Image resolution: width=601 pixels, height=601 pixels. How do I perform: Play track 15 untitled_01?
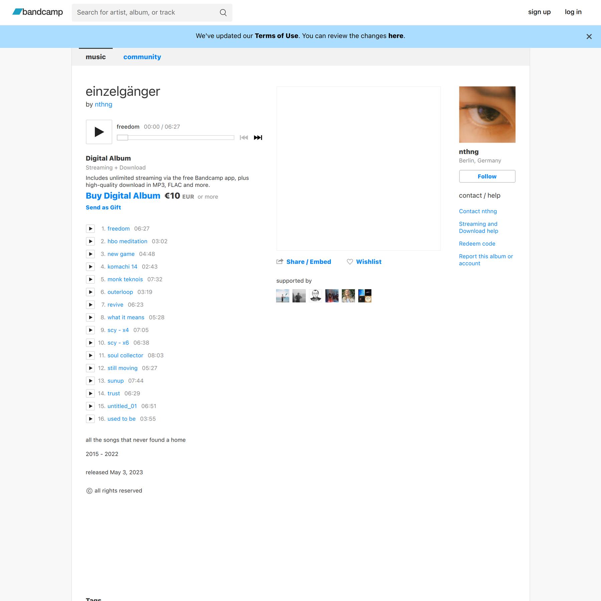90,406
